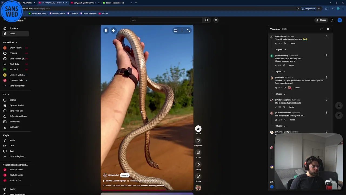Open Ayarlar settings
The width and height of the screenshot is (346, 195).
coord(15,189)
